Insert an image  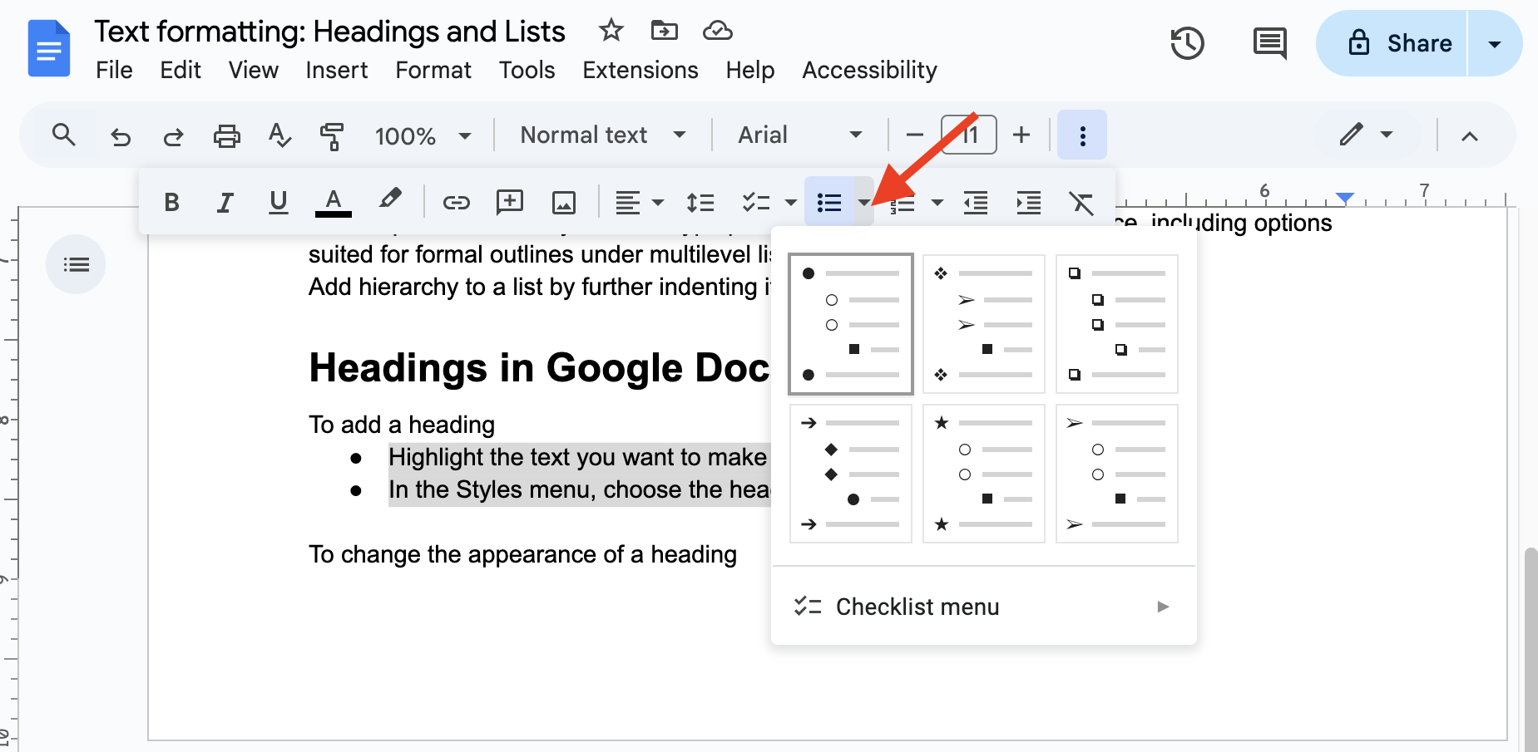coord(564,201)
